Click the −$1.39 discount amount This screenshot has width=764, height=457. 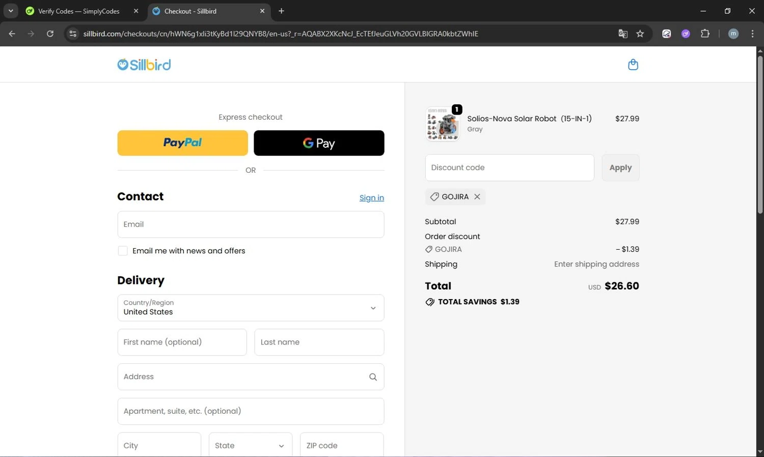point(627,249)
